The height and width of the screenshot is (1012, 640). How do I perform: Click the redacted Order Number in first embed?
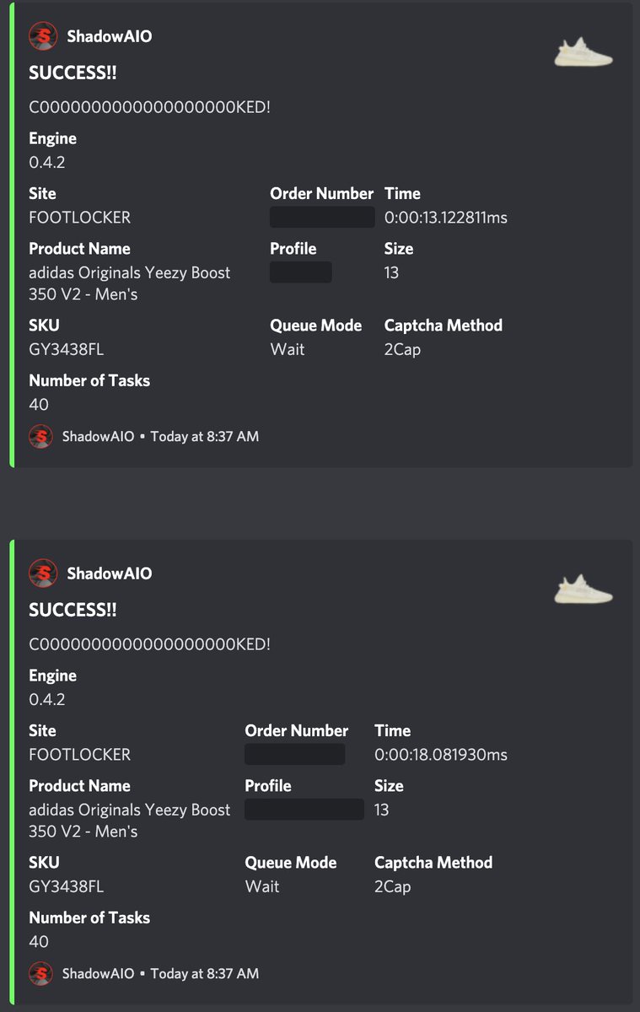tap(322, 217)
